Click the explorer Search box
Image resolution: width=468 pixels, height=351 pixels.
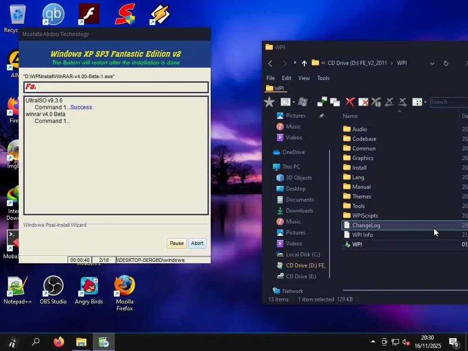point(449,102)
